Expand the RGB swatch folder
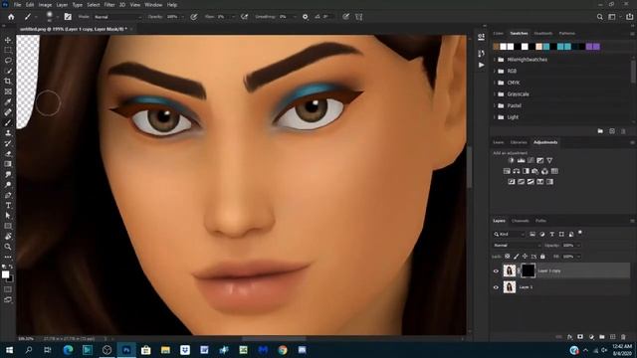This screenshot has height=358, width=637. [x=495, y=71]
